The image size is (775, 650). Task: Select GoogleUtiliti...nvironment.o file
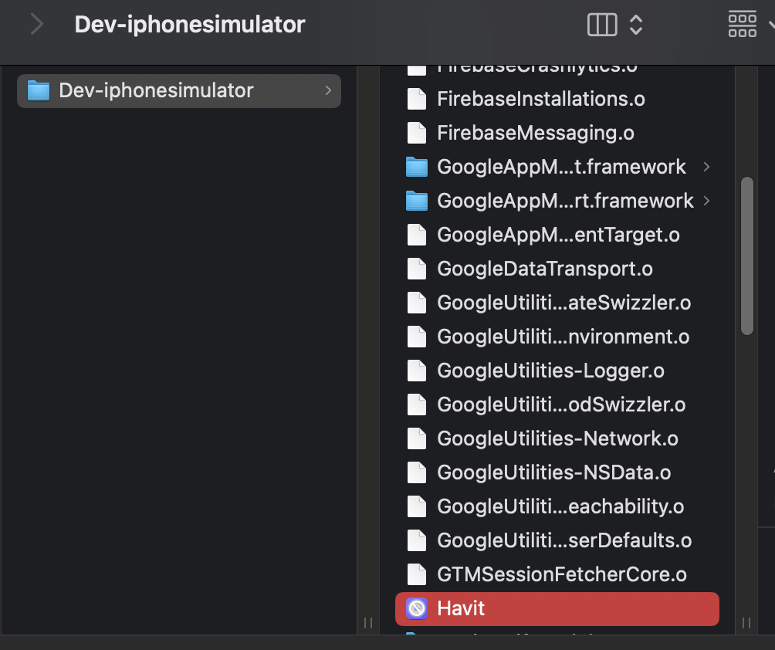(557, 337)
